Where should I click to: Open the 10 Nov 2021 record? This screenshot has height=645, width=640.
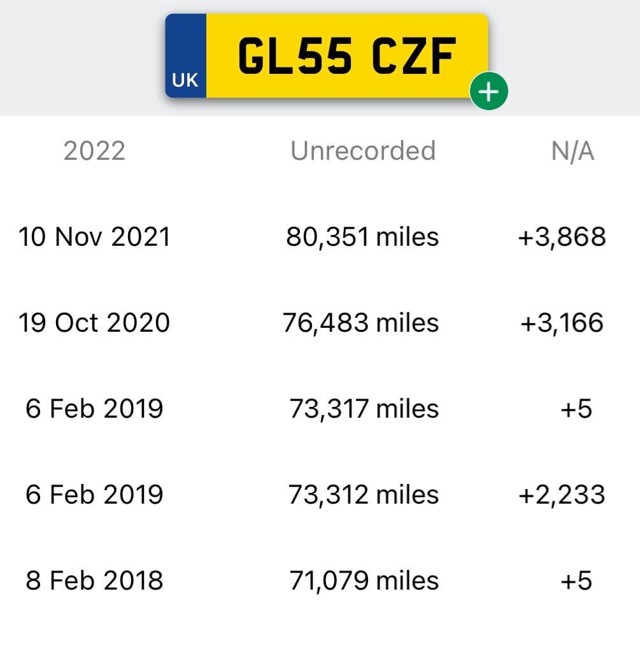94,237
